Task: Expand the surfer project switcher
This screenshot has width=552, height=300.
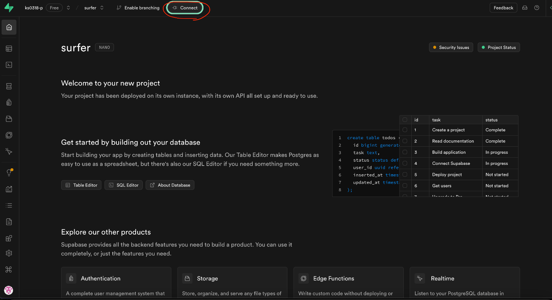Action: tap(102, 8)
